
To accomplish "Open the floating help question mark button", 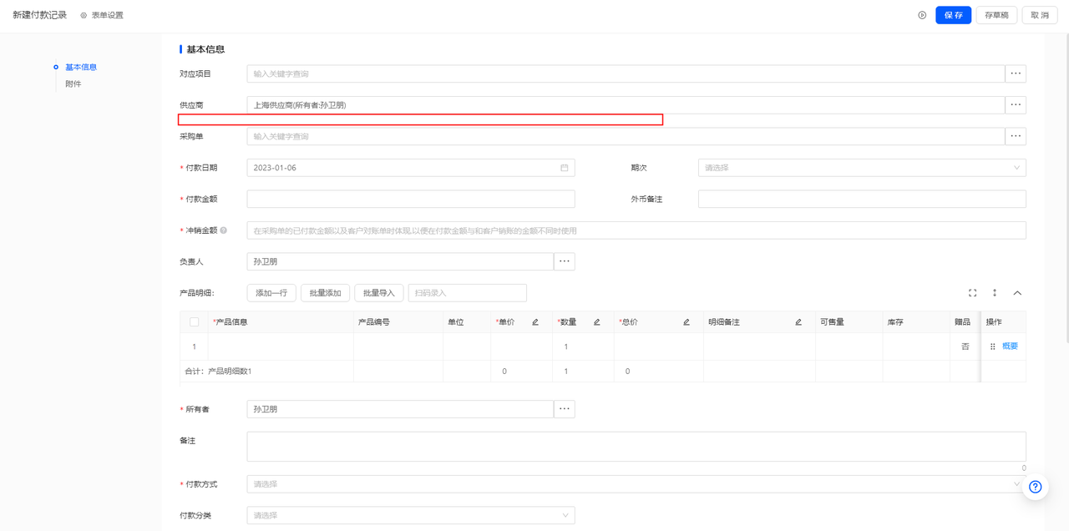I will click(1036, 488).
